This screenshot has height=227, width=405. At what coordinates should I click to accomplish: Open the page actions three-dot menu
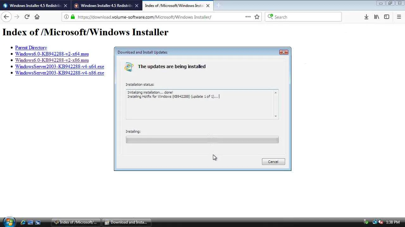(x=248, y=17)
